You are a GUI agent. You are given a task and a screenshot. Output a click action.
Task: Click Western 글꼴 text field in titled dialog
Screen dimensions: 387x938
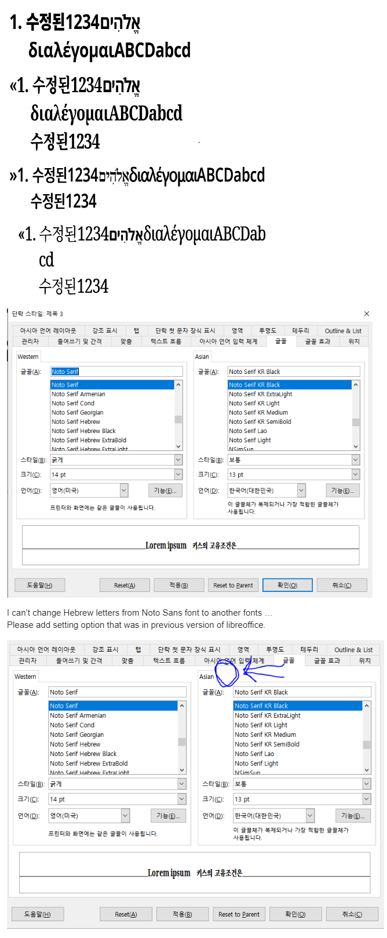click(116, 372)
